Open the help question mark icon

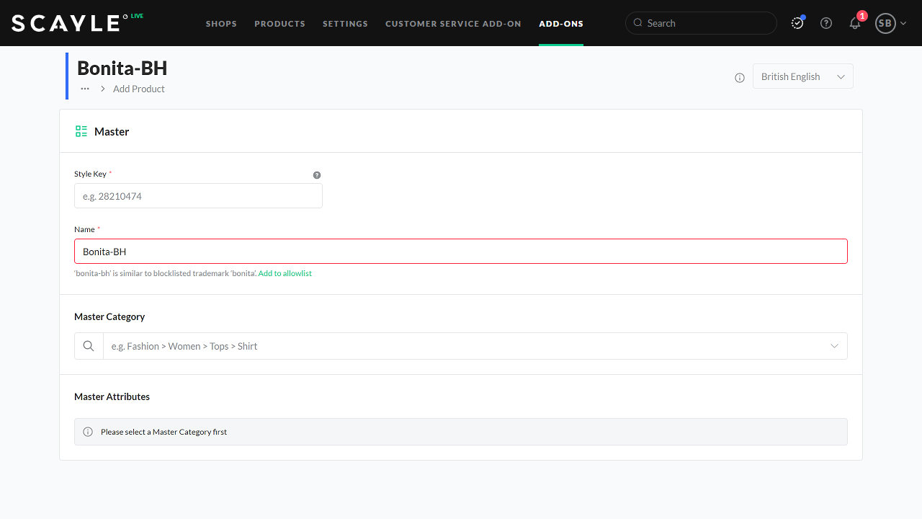tap(826, 23)
